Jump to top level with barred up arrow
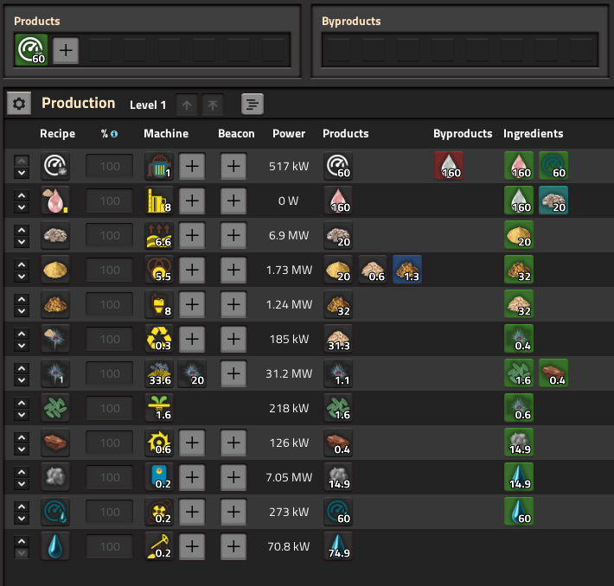 (x=213, y=105)
